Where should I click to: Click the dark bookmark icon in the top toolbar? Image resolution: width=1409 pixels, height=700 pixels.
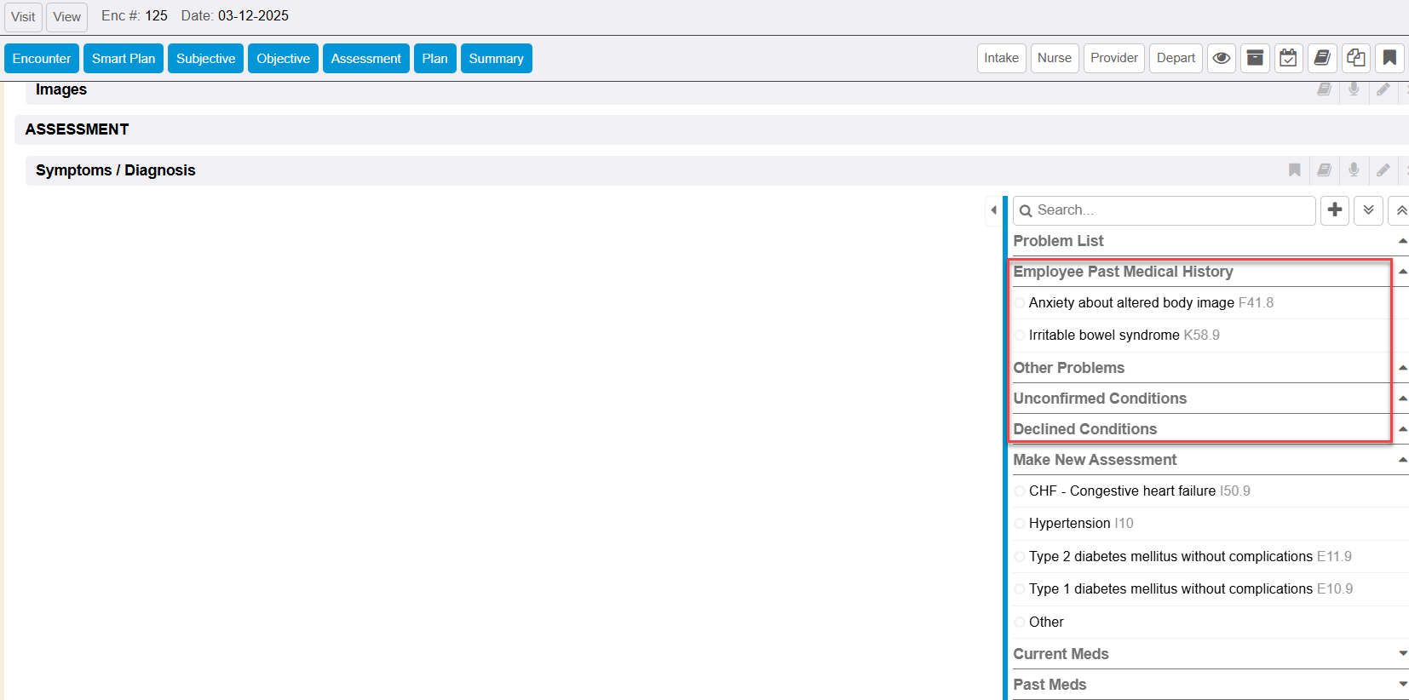pyautogui.click(x=1389, y=58)
